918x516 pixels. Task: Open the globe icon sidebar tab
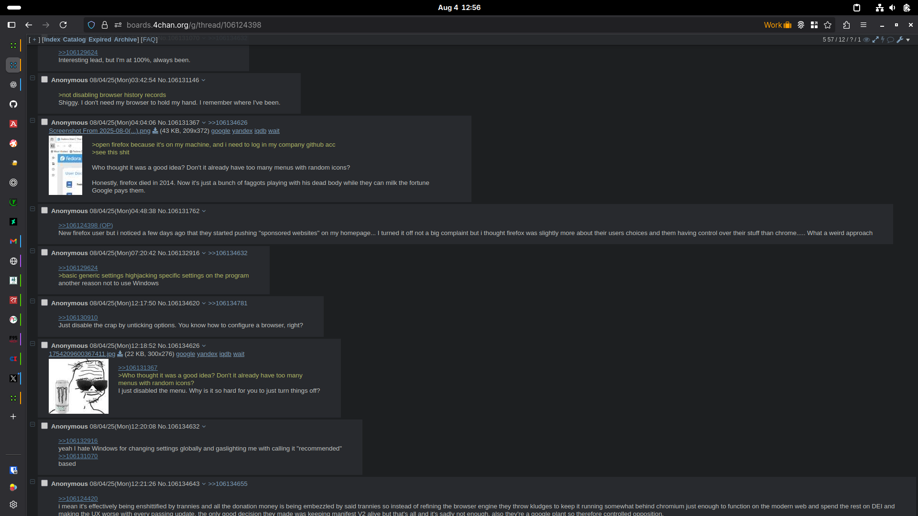tap(13, 261)
